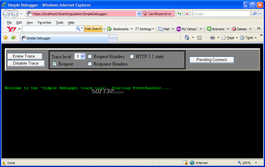Enable the Request Headers checkbox
The height and width of the screenshot is (167, 265).
[x=90, y=57]
